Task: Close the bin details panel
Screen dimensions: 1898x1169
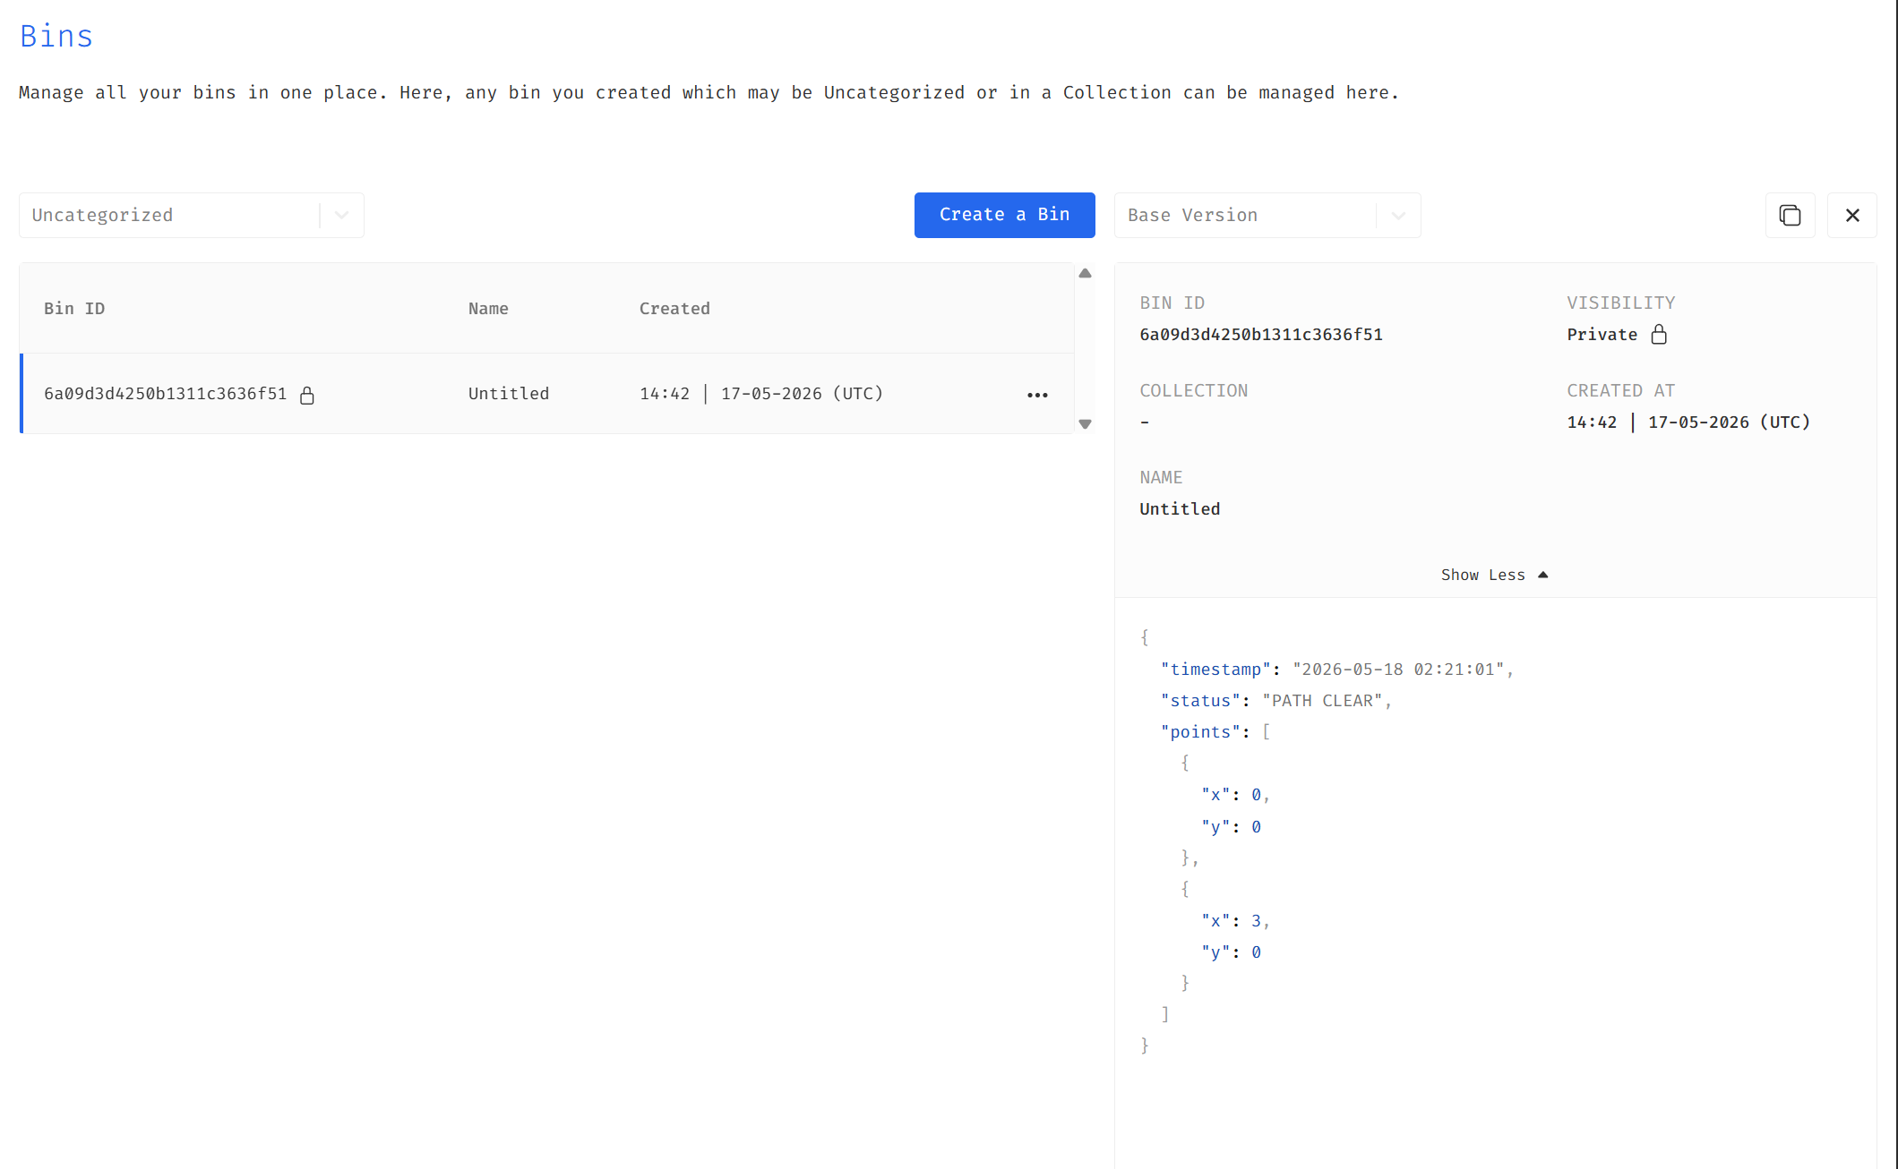Action: point(1852,215)
